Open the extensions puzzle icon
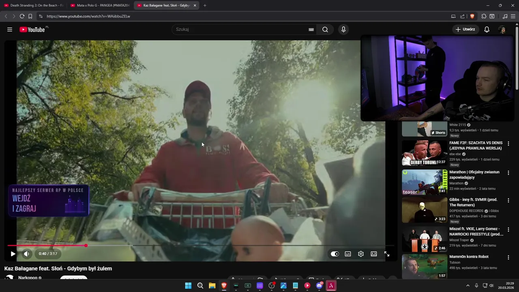This screenshot has height=292, width=519. click(484, 16)
